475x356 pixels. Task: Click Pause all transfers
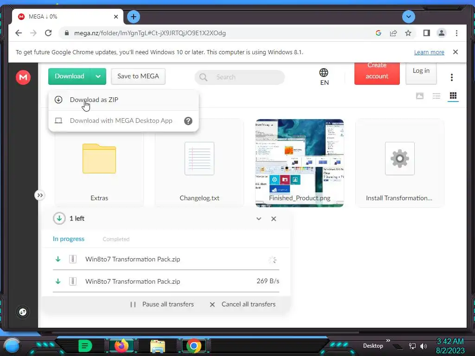(162, 304)
